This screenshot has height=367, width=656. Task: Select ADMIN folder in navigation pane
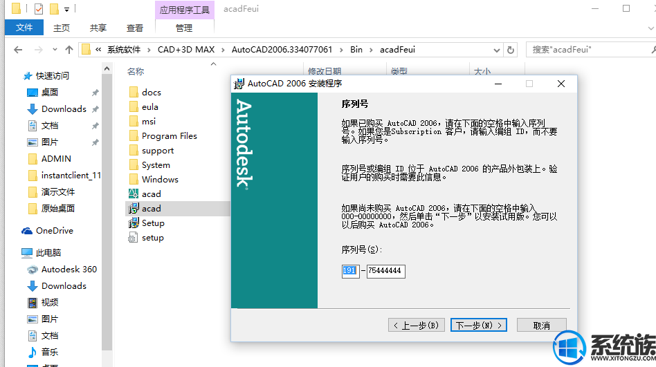[x=56, y=159]
